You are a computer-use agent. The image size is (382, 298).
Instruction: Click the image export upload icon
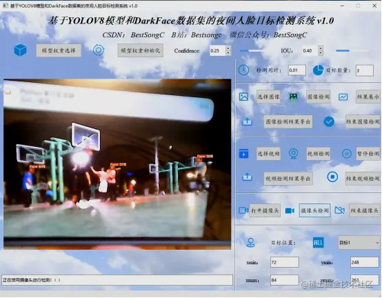[x=247, y=121]
